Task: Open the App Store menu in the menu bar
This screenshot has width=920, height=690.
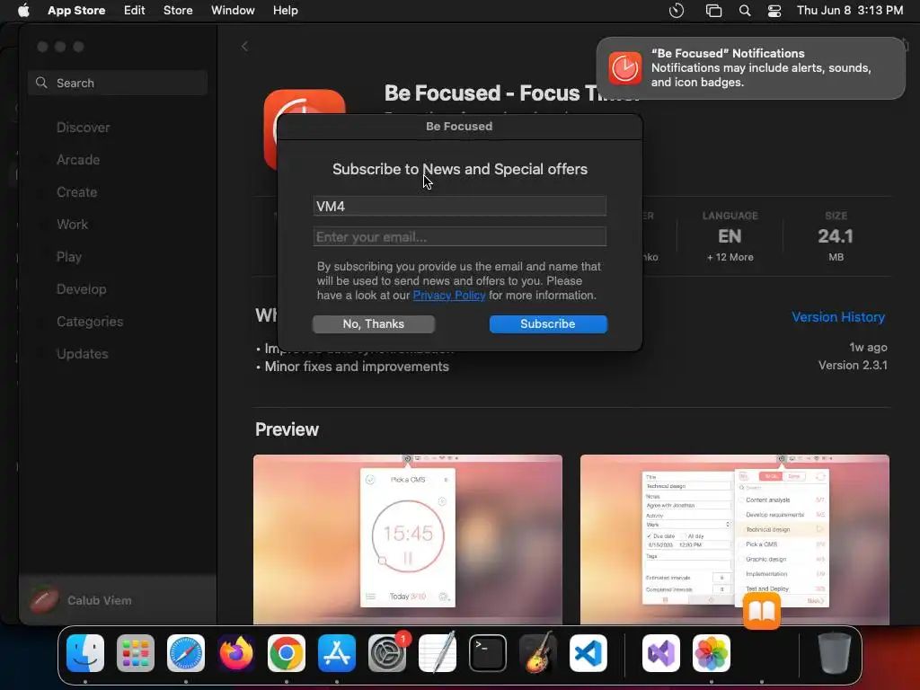Action: click(76, 11)
